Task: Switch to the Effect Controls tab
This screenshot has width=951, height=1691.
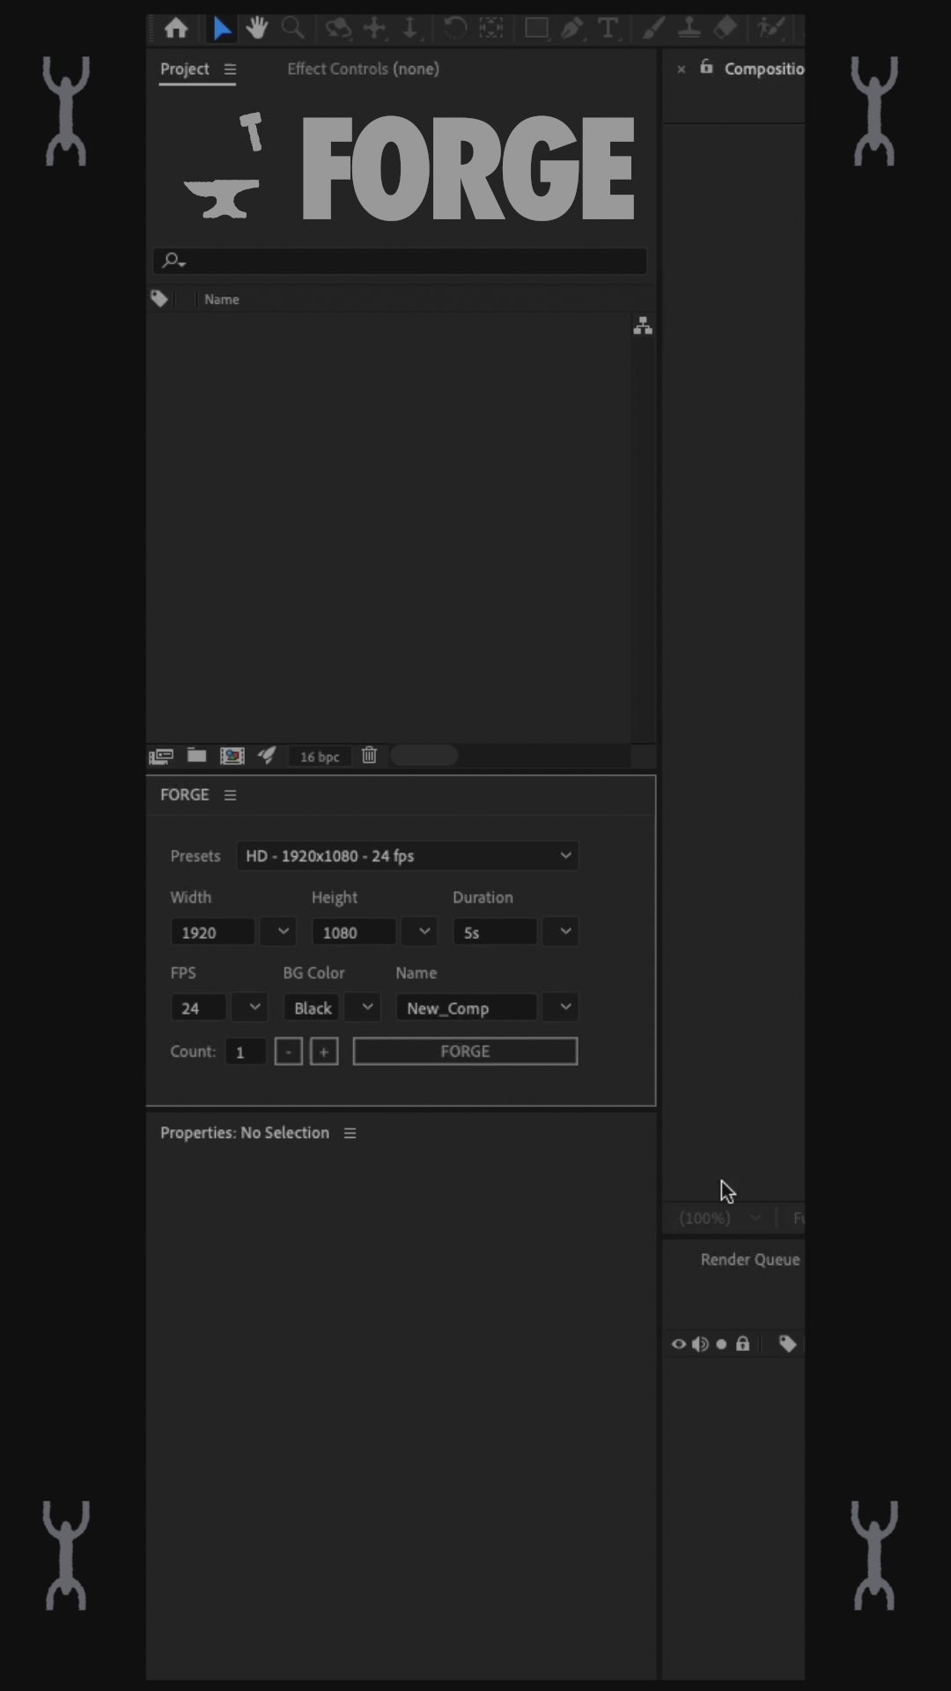Action: pyautogui.click(x=363, y=69)
